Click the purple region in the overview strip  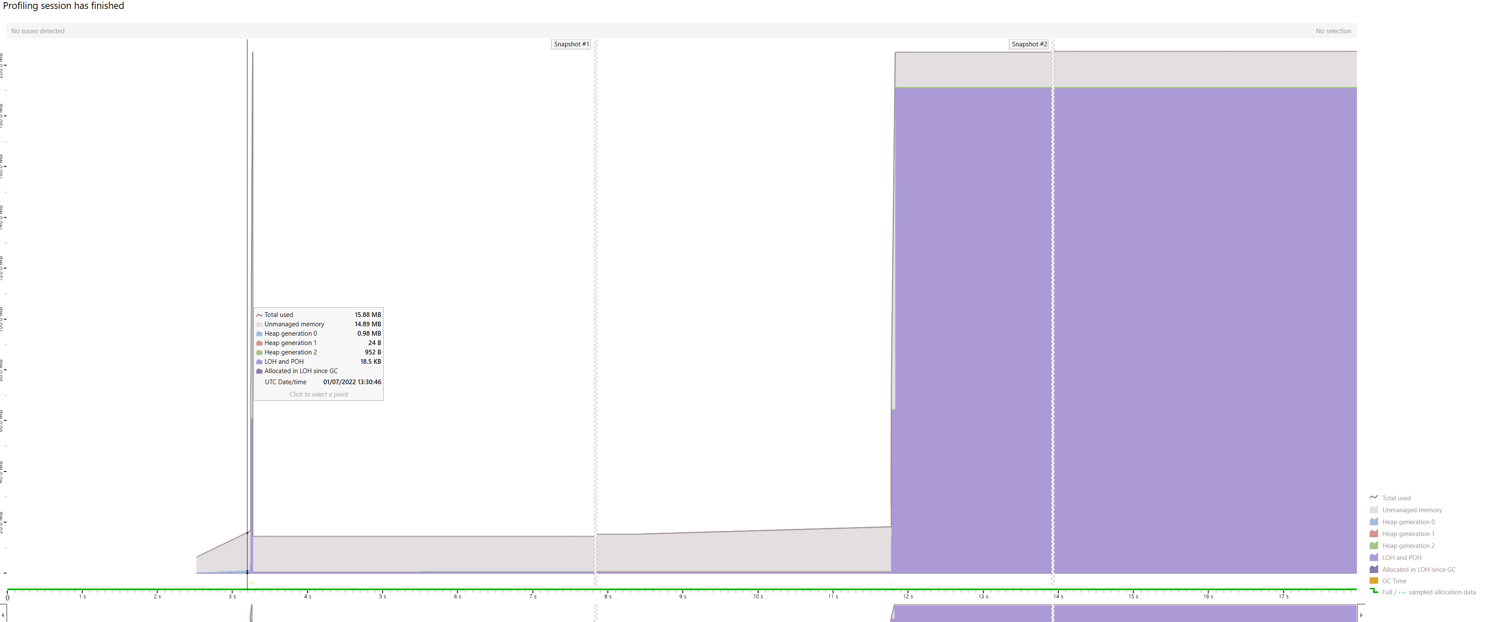(1124, 616)
